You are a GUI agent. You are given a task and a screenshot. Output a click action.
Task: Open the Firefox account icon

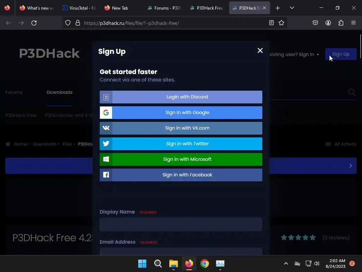point(328,23)
